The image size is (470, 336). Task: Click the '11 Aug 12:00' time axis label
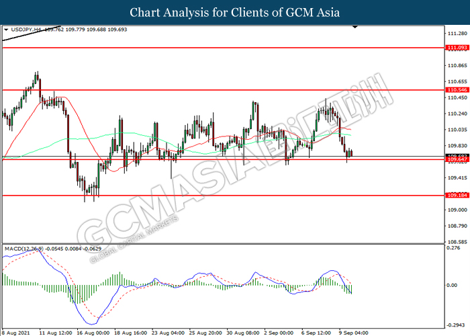[56, 333]
